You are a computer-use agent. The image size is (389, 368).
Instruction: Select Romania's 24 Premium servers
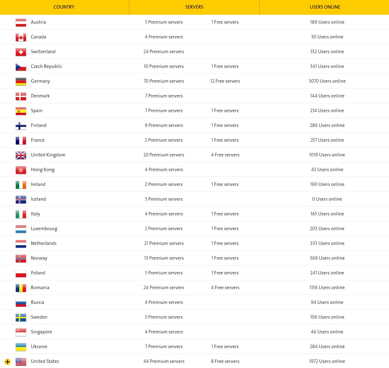164,287
